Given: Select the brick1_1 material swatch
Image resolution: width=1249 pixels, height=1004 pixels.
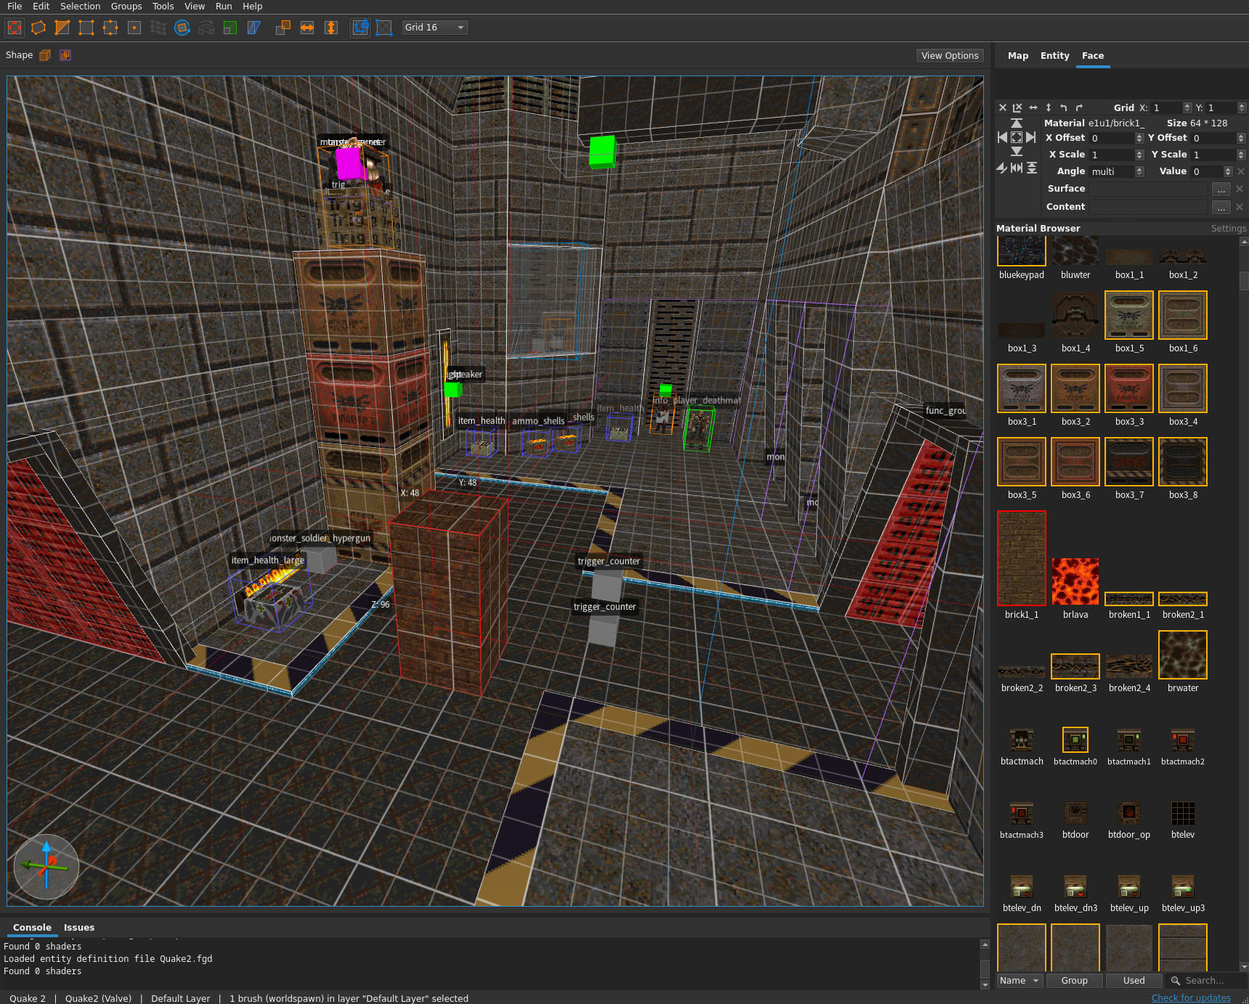Looking at the screenshot, I should coord(1022,558).
